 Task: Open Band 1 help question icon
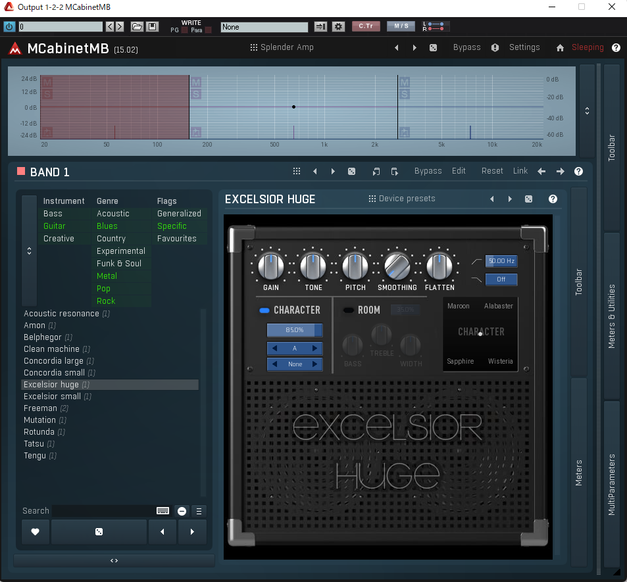click(x=578, y=172)
